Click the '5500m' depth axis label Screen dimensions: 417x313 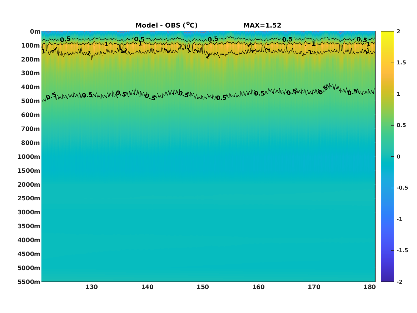click(x=29, y=282)
